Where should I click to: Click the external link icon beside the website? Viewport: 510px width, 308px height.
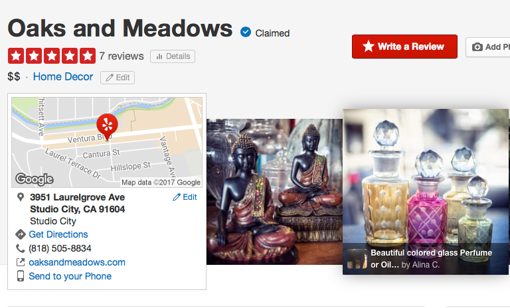click(20, 262)
